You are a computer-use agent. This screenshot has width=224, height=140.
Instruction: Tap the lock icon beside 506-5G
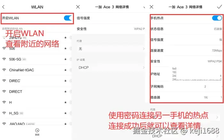(x=65, y=59)
